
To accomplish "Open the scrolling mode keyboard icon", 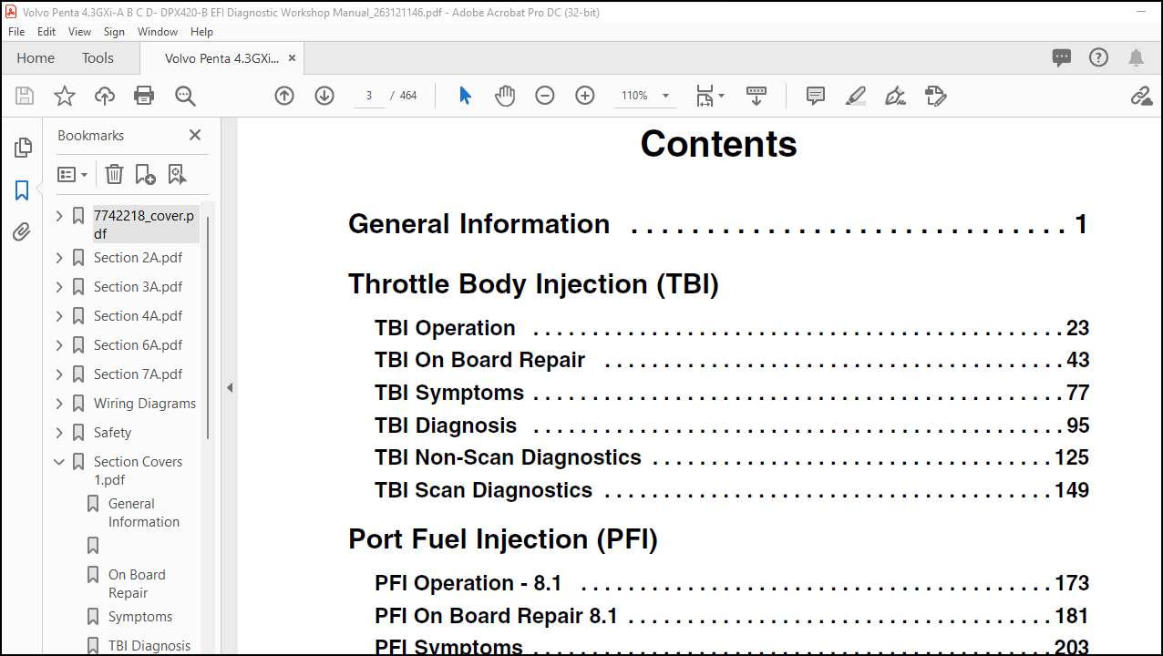I will [756, 96].
